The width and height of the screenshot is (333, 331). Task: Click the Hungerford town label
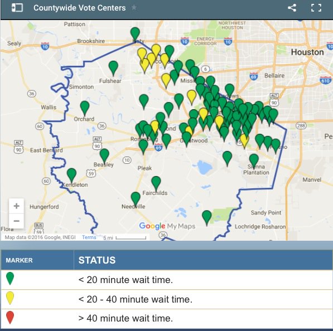click(44, 207)
